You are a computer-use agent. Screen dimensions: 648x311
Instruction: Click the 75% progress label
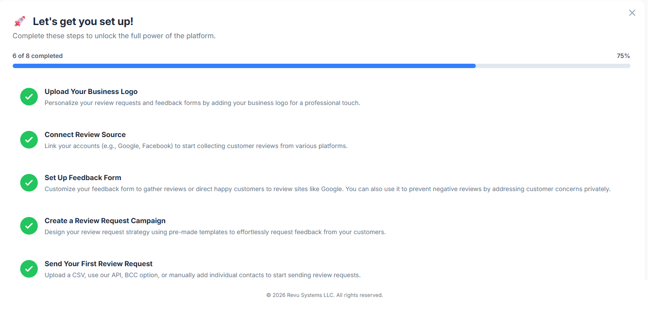pyautogui.click(x=623, y=56)
